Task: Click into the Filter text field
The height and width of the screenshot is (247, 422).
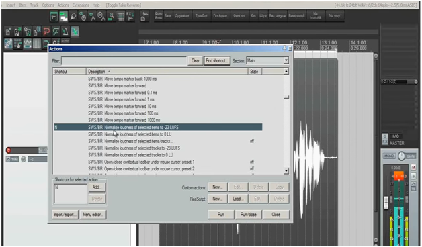Action: pos(124,60)
